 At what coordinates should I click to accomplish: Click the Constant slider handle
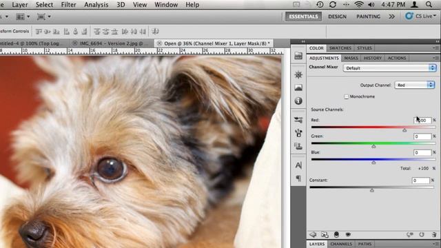372,190
